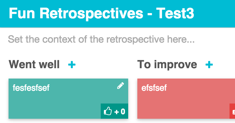235x123 pixels.
Task: Click the 'fesfesfsef' card text
Action: [x=31, y=88]
